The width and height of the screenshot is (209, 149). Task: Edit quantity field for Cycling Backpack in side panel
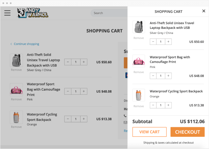[161, 105]
